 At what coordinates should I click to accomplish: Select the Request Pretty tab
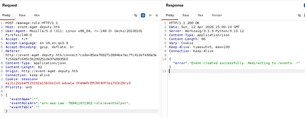click(x=6, y=15)
